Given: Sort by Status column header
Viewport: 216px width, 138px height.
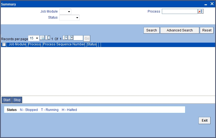Looking at the screenshot, I should point(92,44).
